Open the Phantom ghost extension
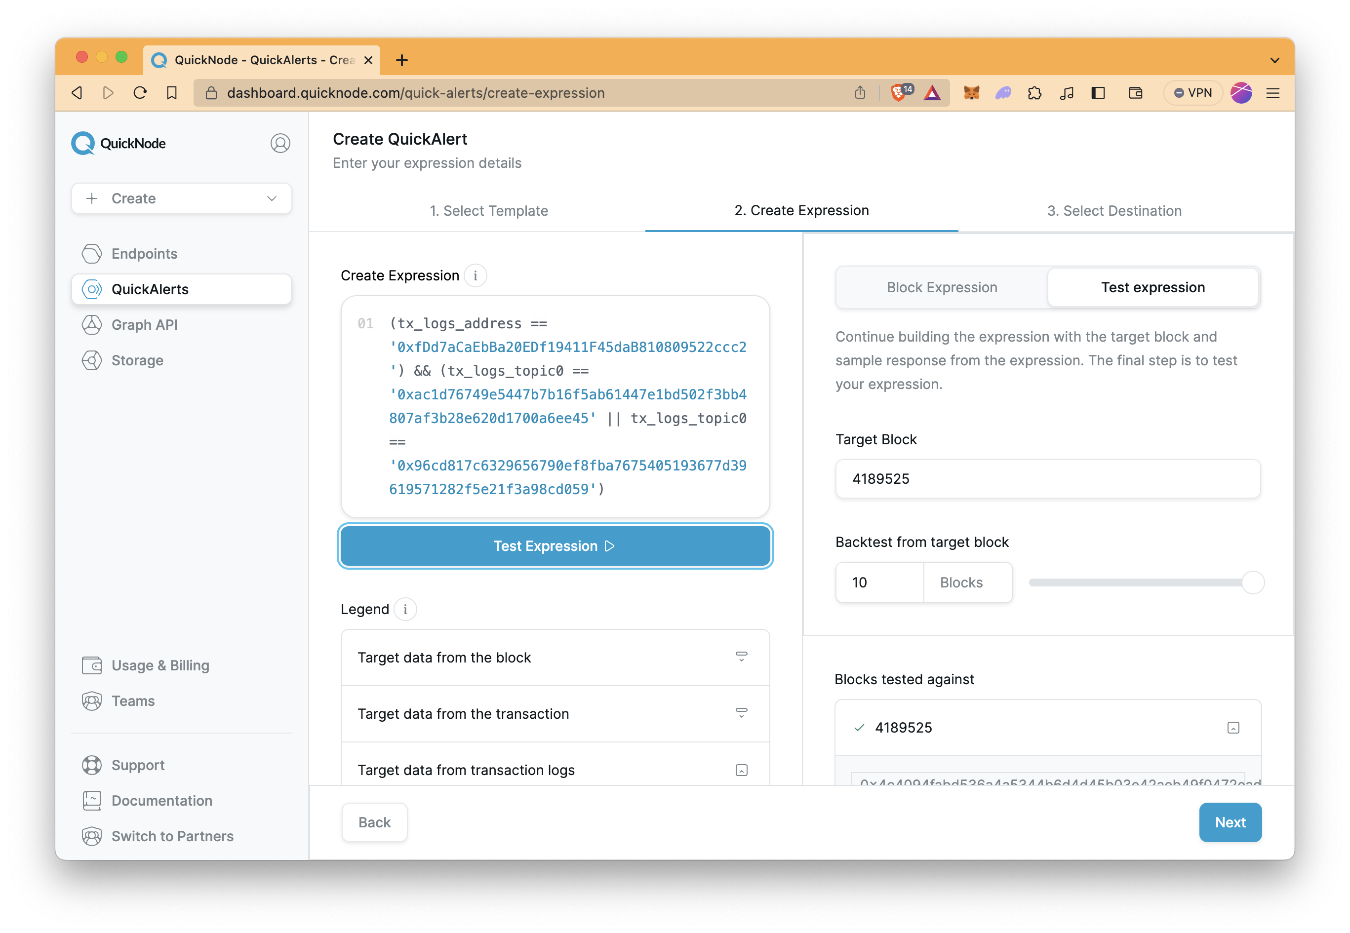The height and width of the screenshot is (933, 1350). pyautogui.click(x=1003, y=93)
